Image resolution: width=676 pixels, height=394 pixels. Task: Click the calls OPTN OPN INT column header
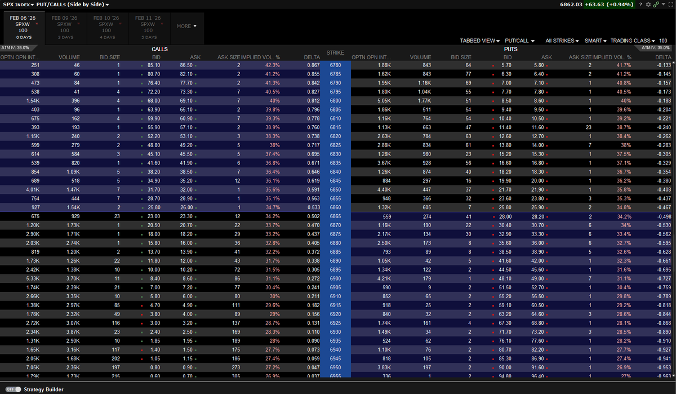tap(20, 57)
